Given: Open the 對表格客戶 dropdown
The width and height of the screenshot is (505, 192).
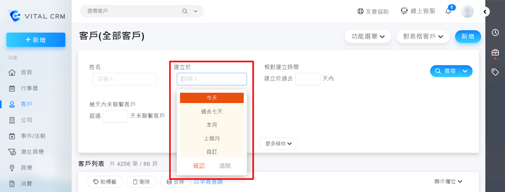Looking at the screenshot, I should [x=423, y=37].
